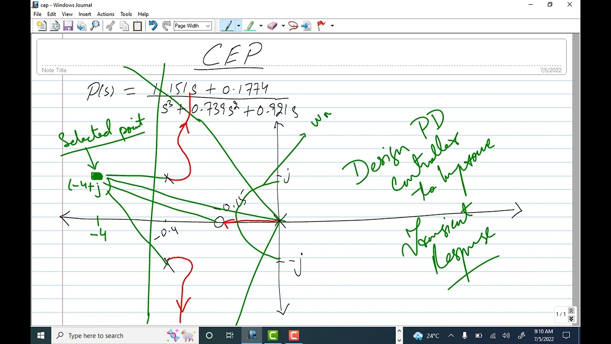Open the File menu
Viewport: 611px width, 344px height.
tap(38, 14)
